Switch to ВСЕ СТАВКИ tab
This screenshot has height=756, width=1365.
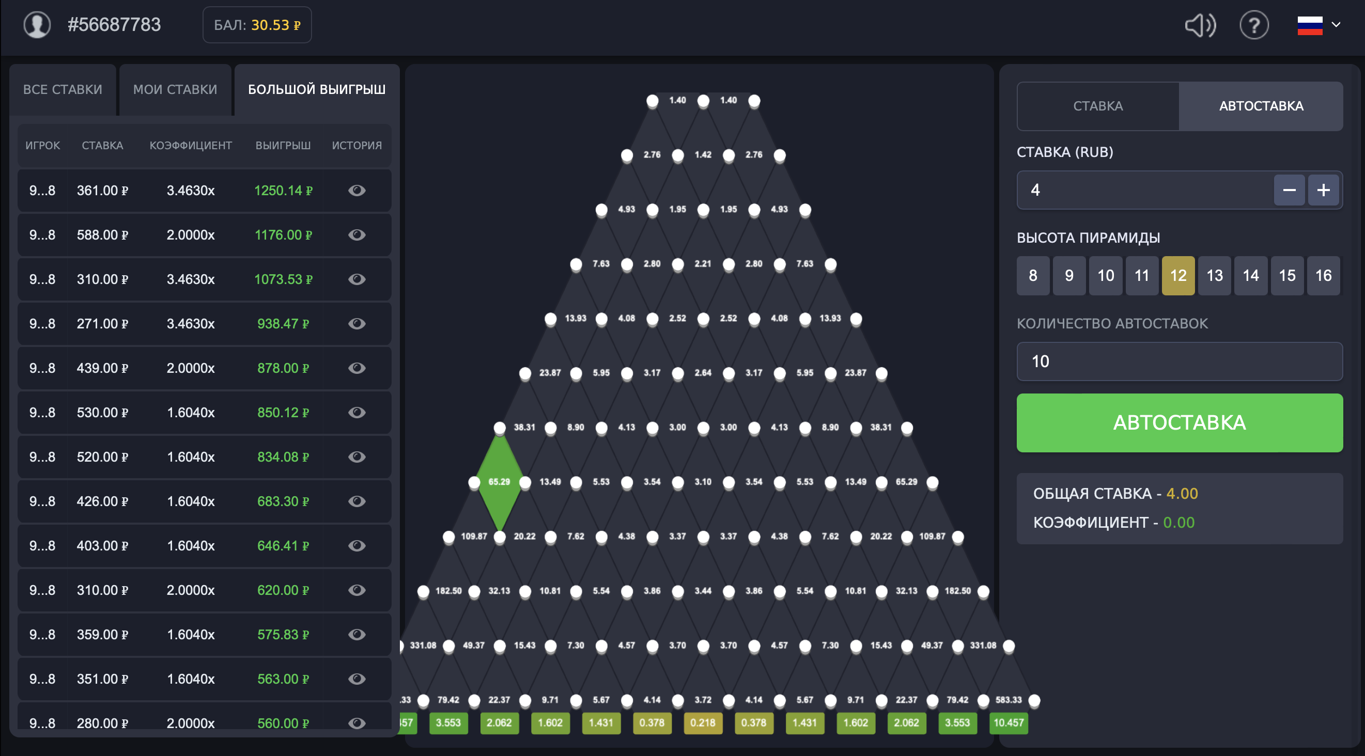tap(63, 89)
